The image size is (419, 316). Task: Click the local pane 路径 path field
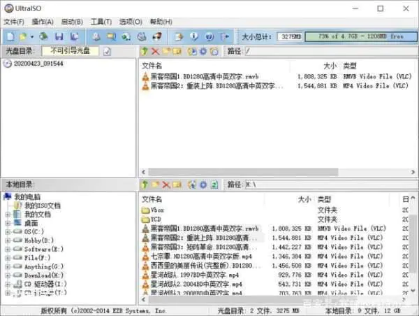330,185
